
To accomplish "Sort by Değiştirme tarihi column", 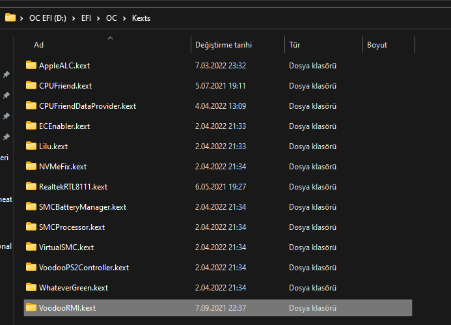I will tap(223, 45).
